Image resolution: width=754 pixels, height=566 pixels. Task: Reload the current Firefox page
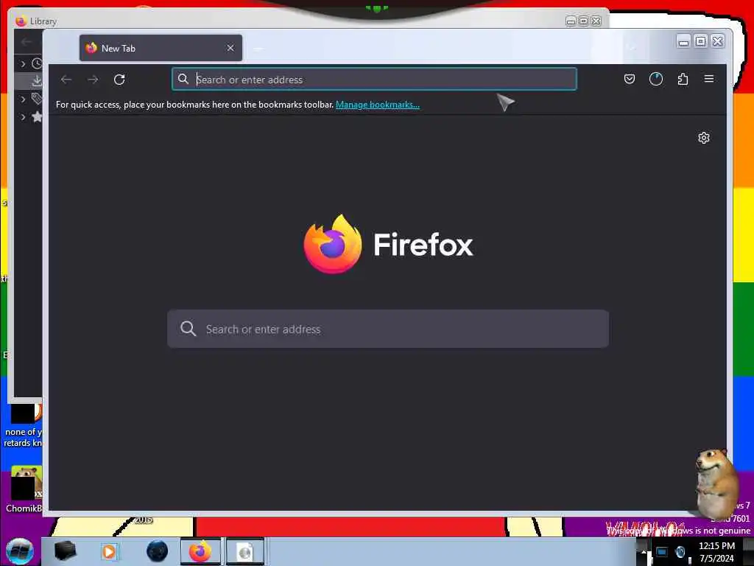coord(119,80)
